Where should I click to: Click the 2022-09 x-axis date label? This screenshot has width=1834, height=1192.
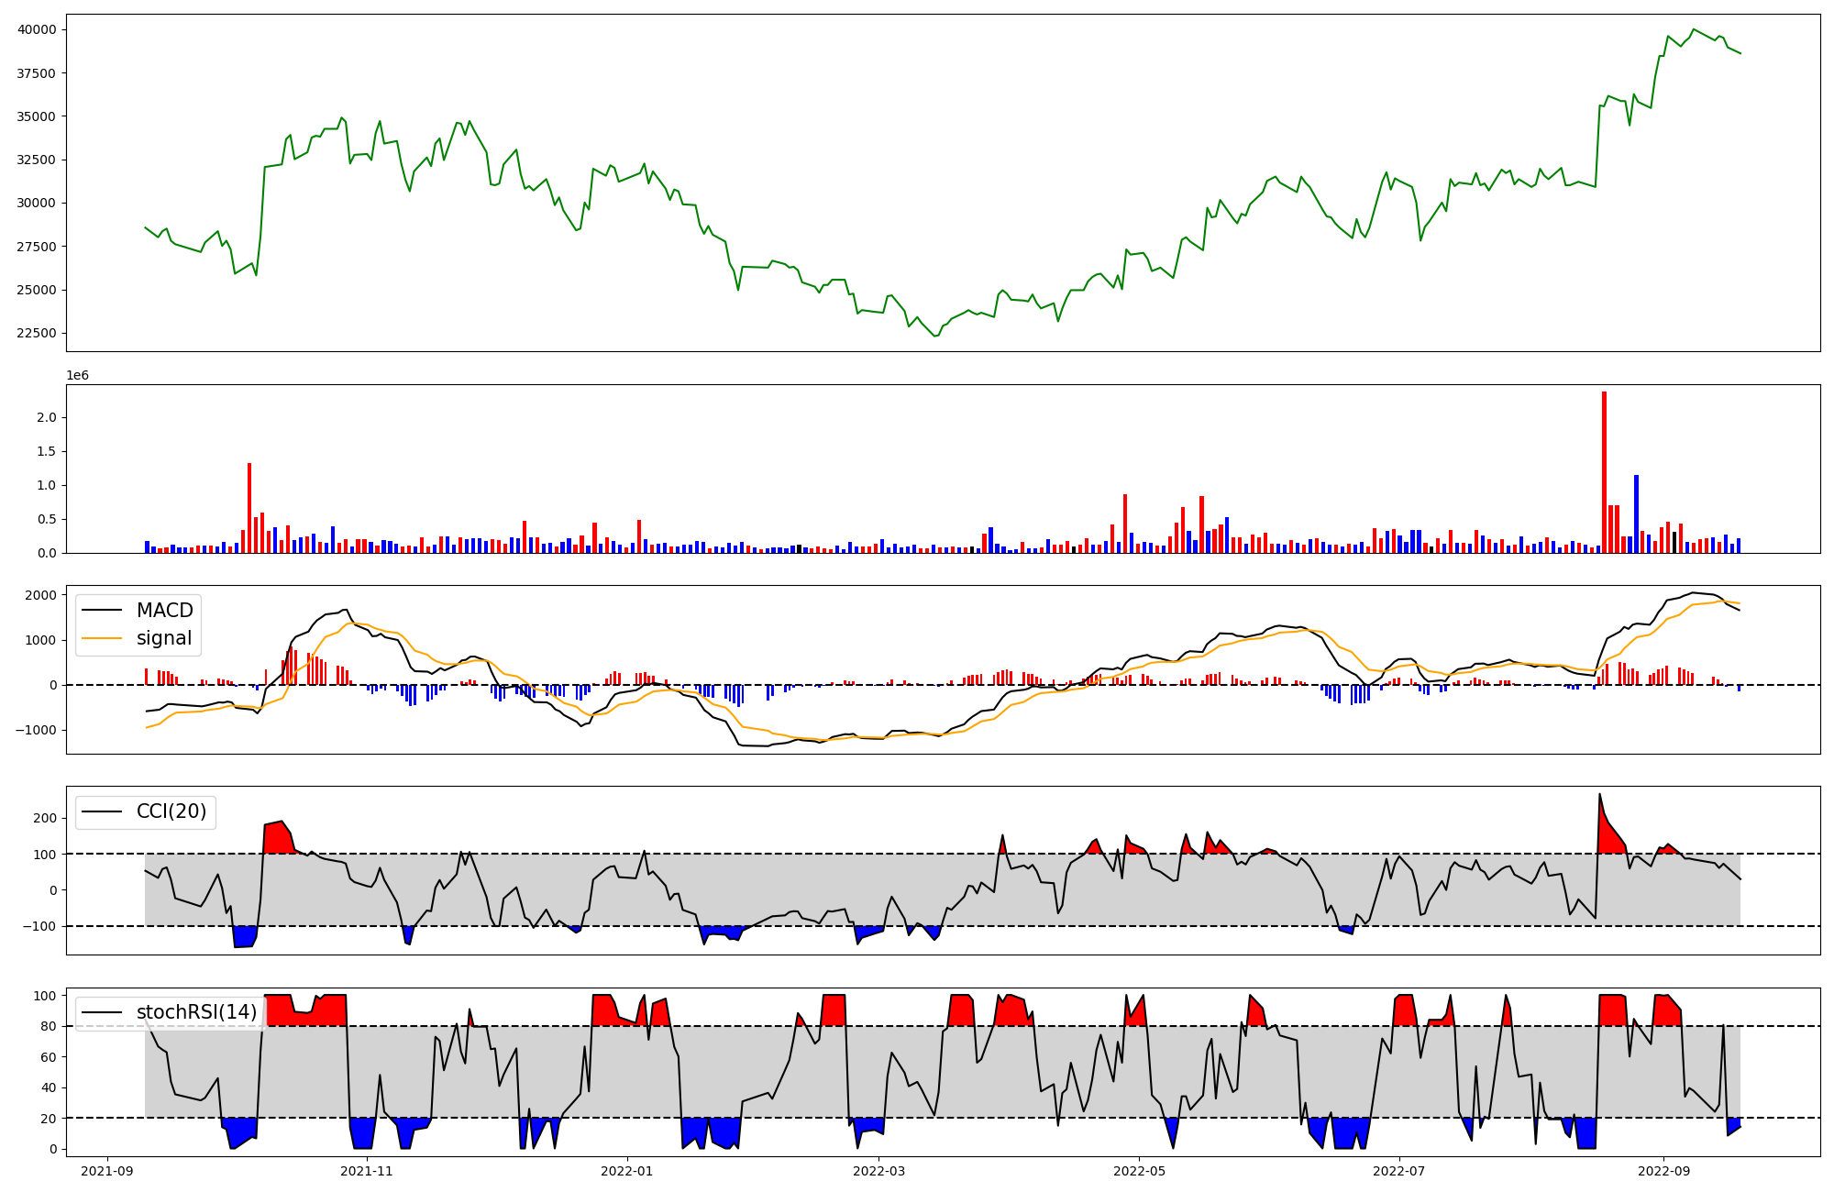(x=1663, y=1171)
